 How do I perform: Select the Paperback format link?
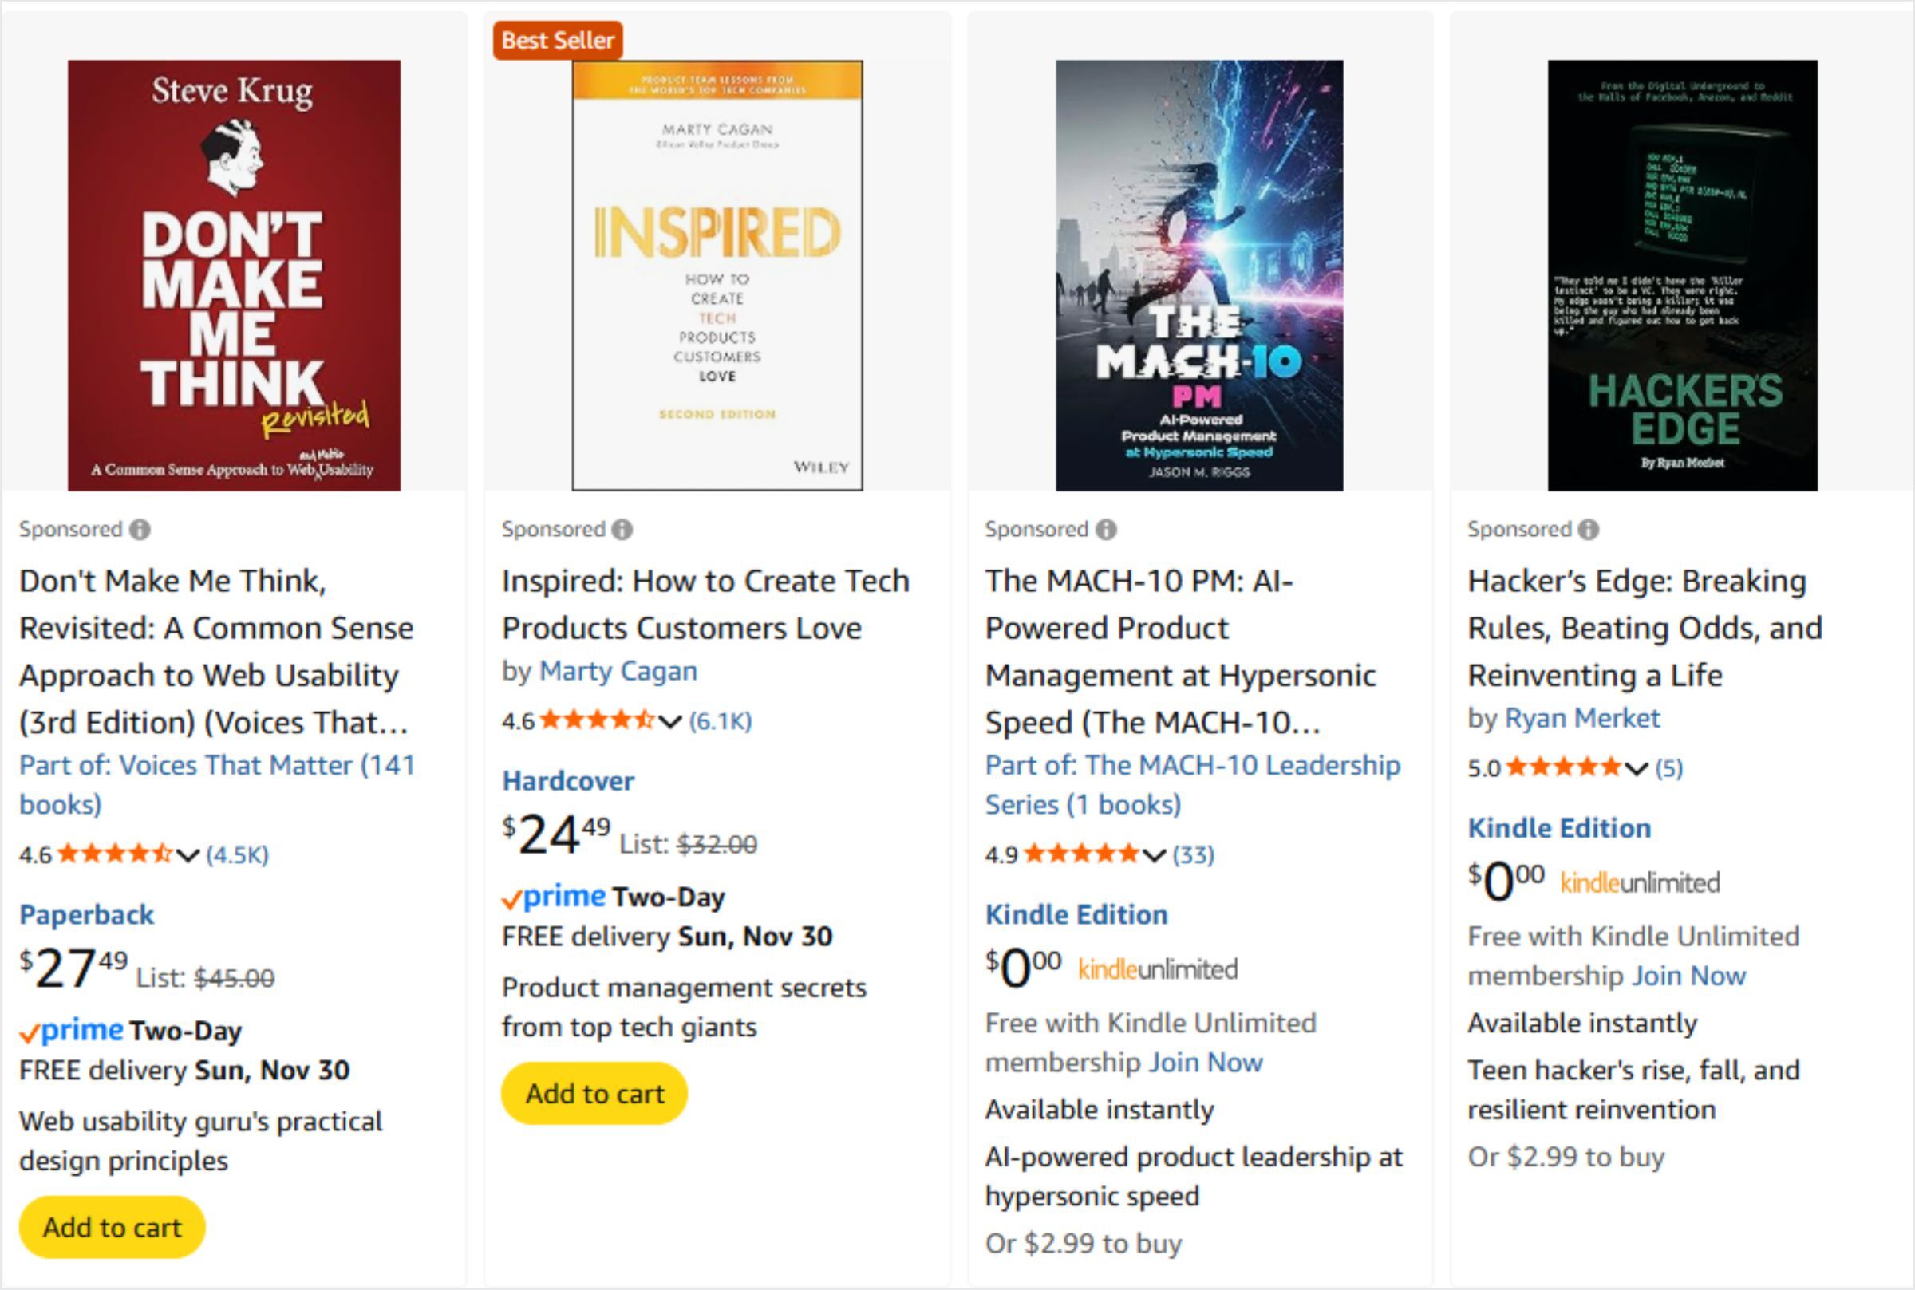coord(86,915)
